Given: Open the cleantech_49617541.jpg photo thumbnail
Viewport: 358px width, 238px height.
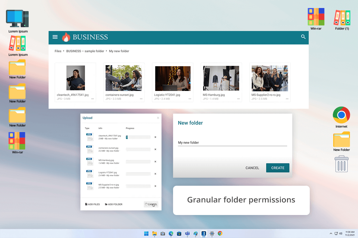Looking at the screenshot, I should tap(76, 78).
